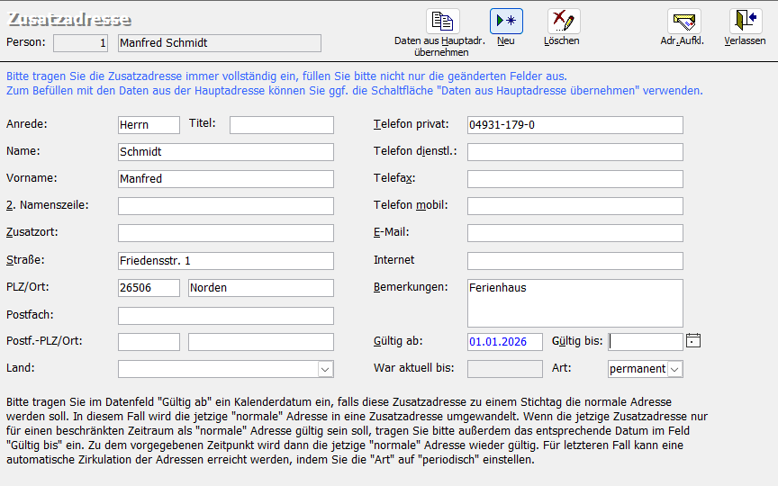
Task: Focus the E-Mail input field
Action: (x=574, y=233)
